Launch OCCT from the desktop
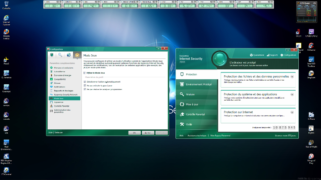 point(298,33)
